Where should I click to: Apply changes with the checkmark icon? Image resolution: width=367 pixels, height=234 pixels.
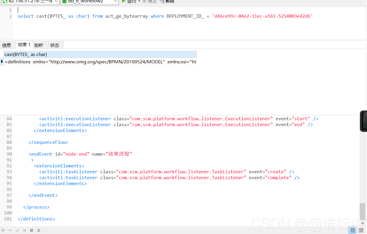tap(17, 230)
